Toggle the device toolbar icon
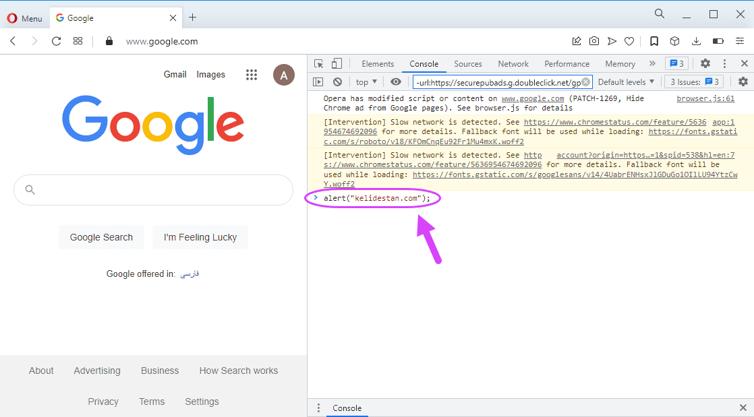Viewport: 754px width, 417px height. coord(337,64)
